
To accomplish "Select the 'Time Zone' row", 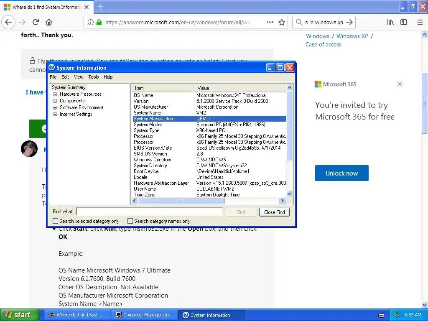I will tap(209, 195).
